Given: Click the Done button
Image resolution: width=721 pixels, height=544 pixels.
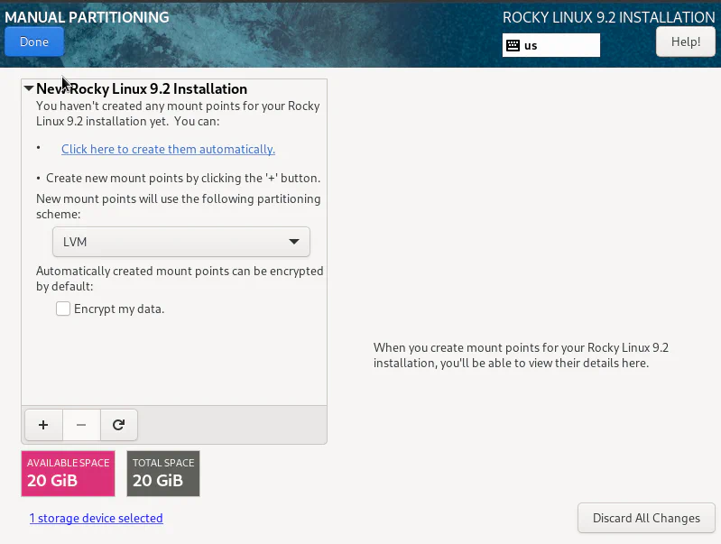Looking at the screenshot, I should coord(34,41).
